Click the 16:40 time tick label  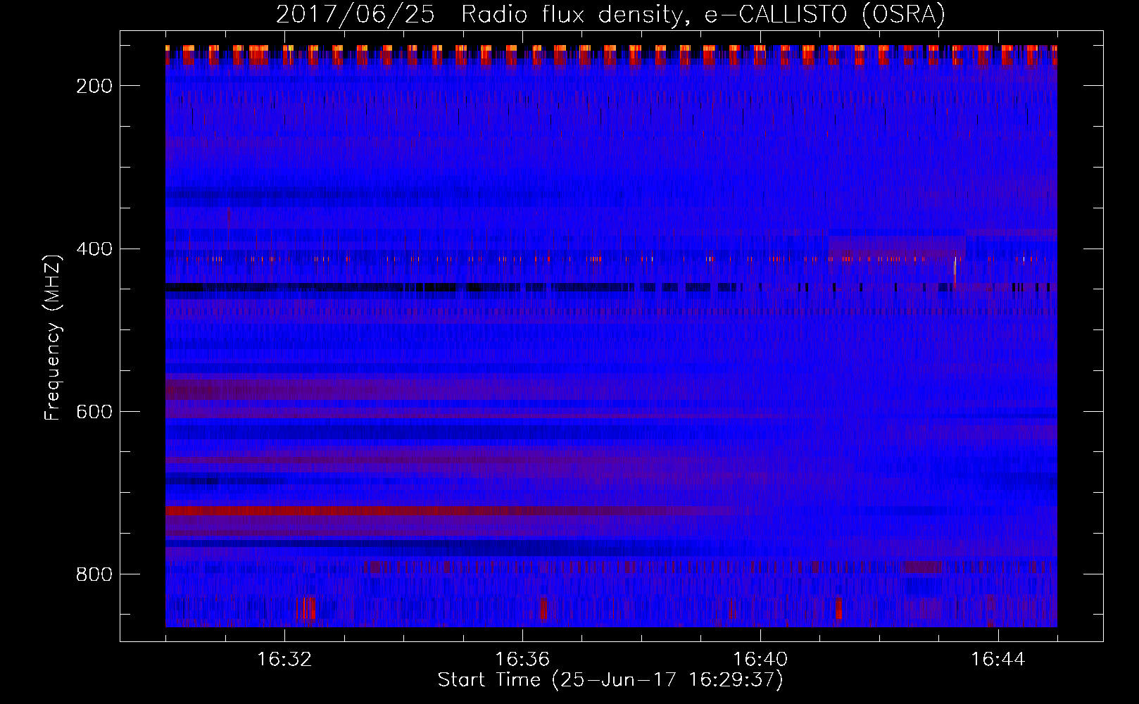click(x=760, y=659)
